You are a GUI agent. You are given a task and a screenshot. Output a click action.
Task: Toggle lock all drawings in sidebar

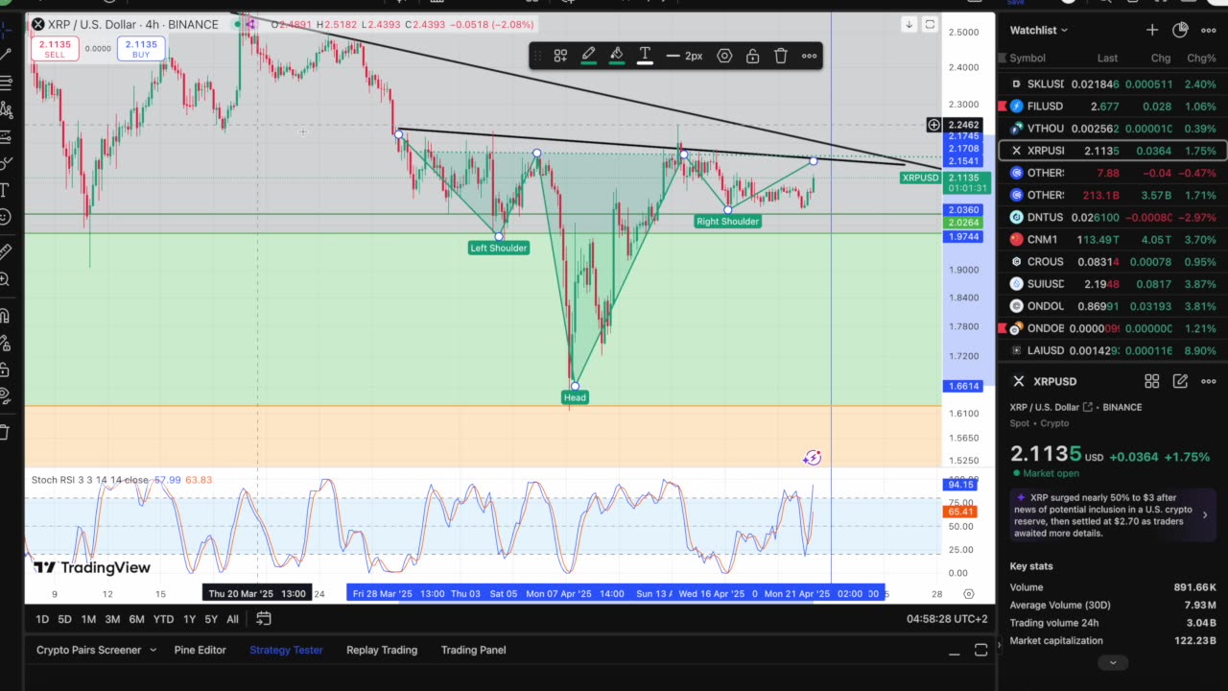click(x=6, y=369)
